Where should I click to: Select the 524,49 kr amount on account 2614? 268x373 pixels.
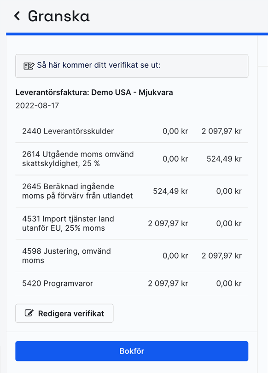click(x=225, y=158)
